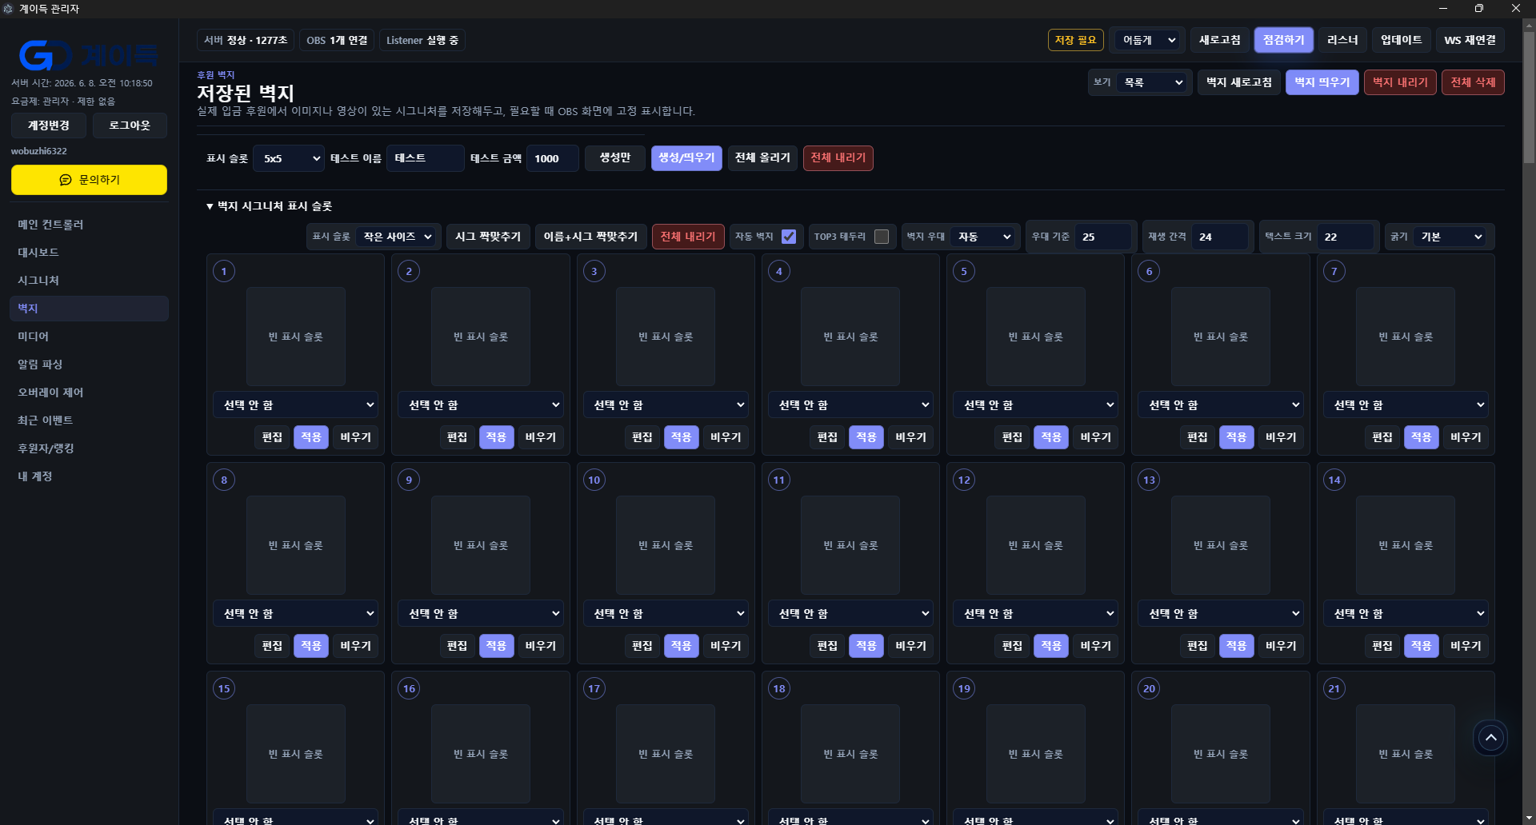Click the 계정변경 button
This screenshot has width=1536, height=825.
click(49, 126)
